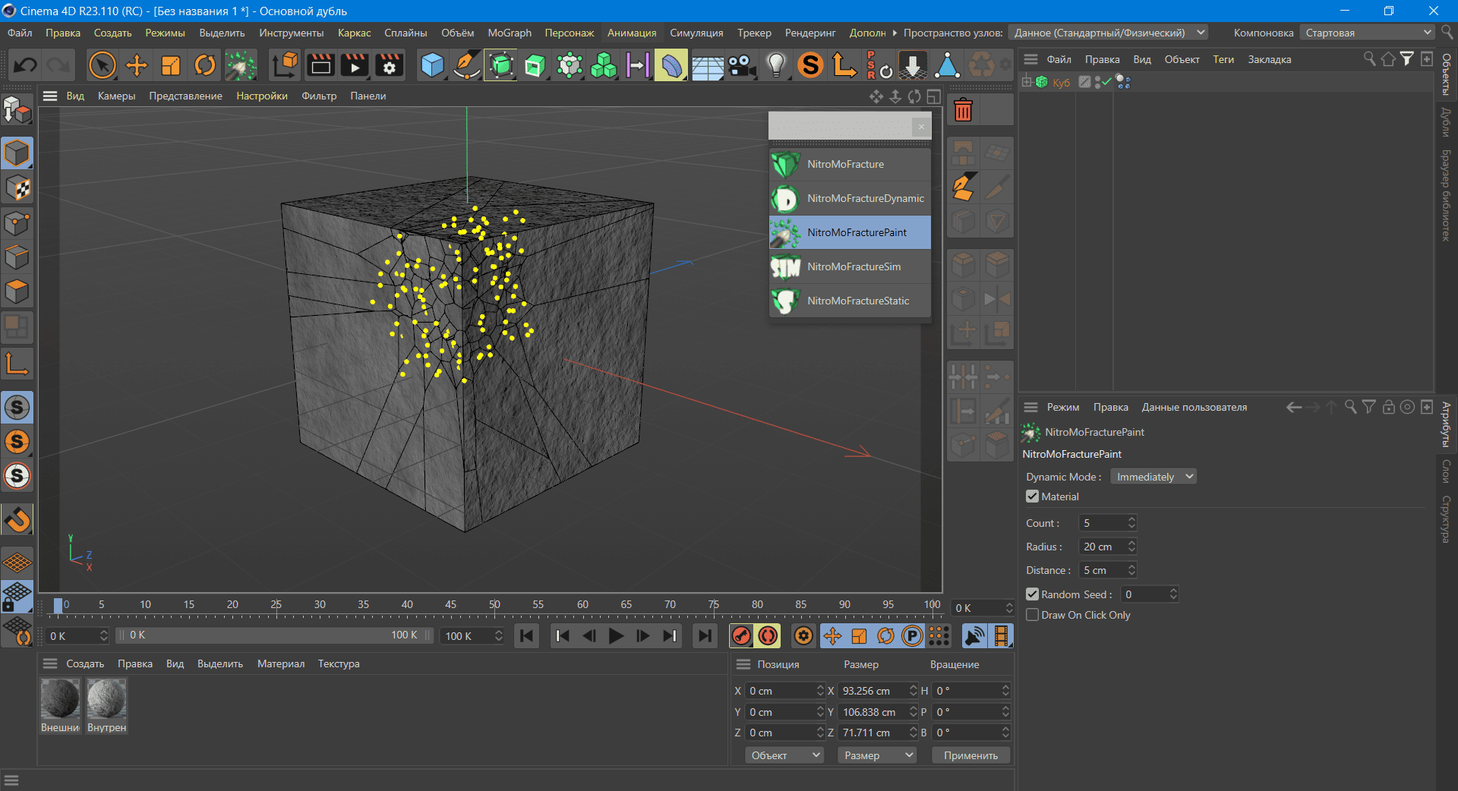Toggle the Material checkbox
Image resolution: width=1458 pixels, height=791 pixels.
coord(1032,496)
